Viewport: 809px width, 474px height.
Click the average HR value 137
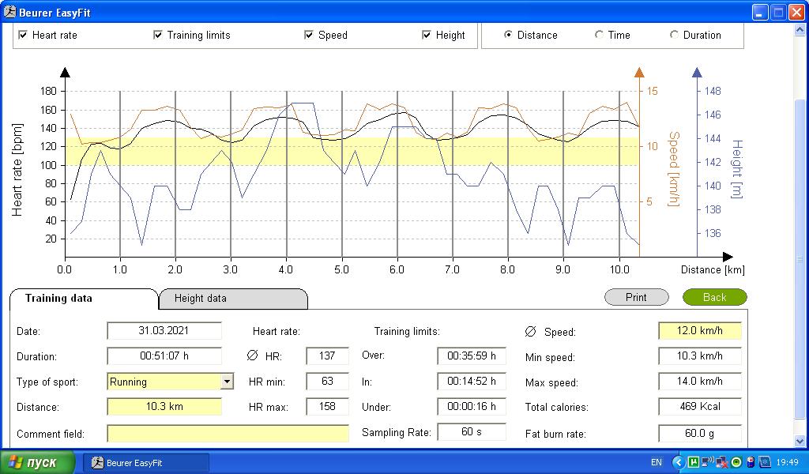(x=327, y=355)
